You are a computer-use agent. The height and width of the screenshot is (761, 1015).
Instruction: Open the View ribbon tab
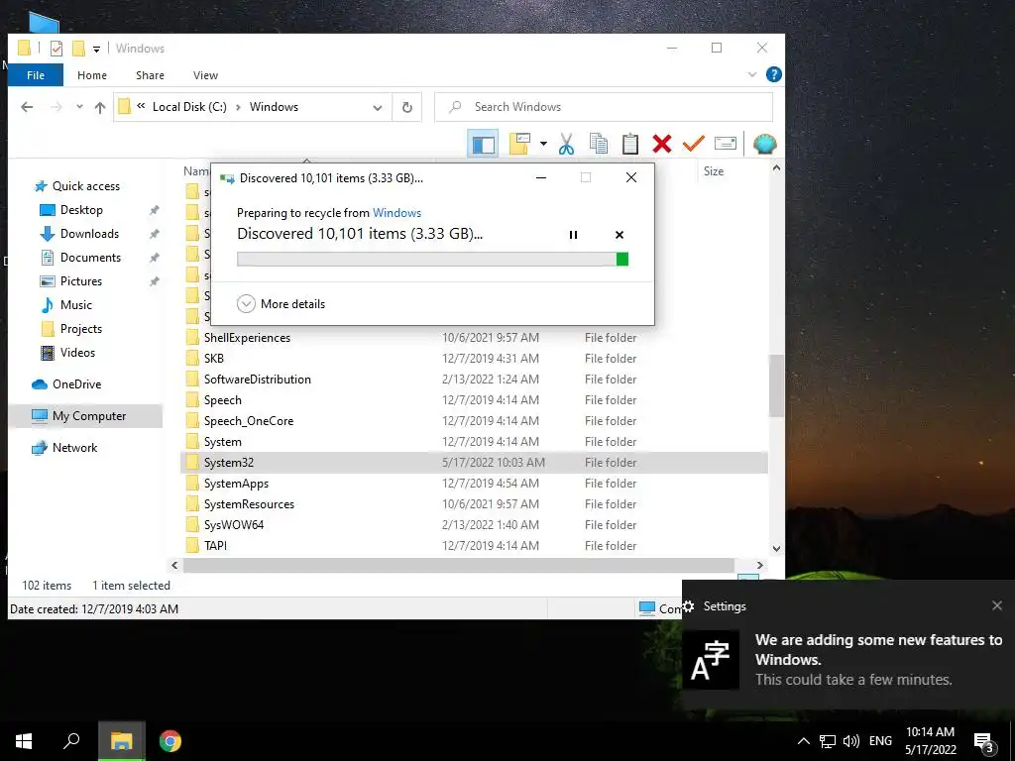[x=205, y=75]
